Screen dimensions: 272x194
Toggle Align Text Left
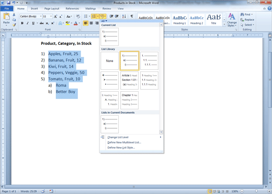(x=86, y=23)
